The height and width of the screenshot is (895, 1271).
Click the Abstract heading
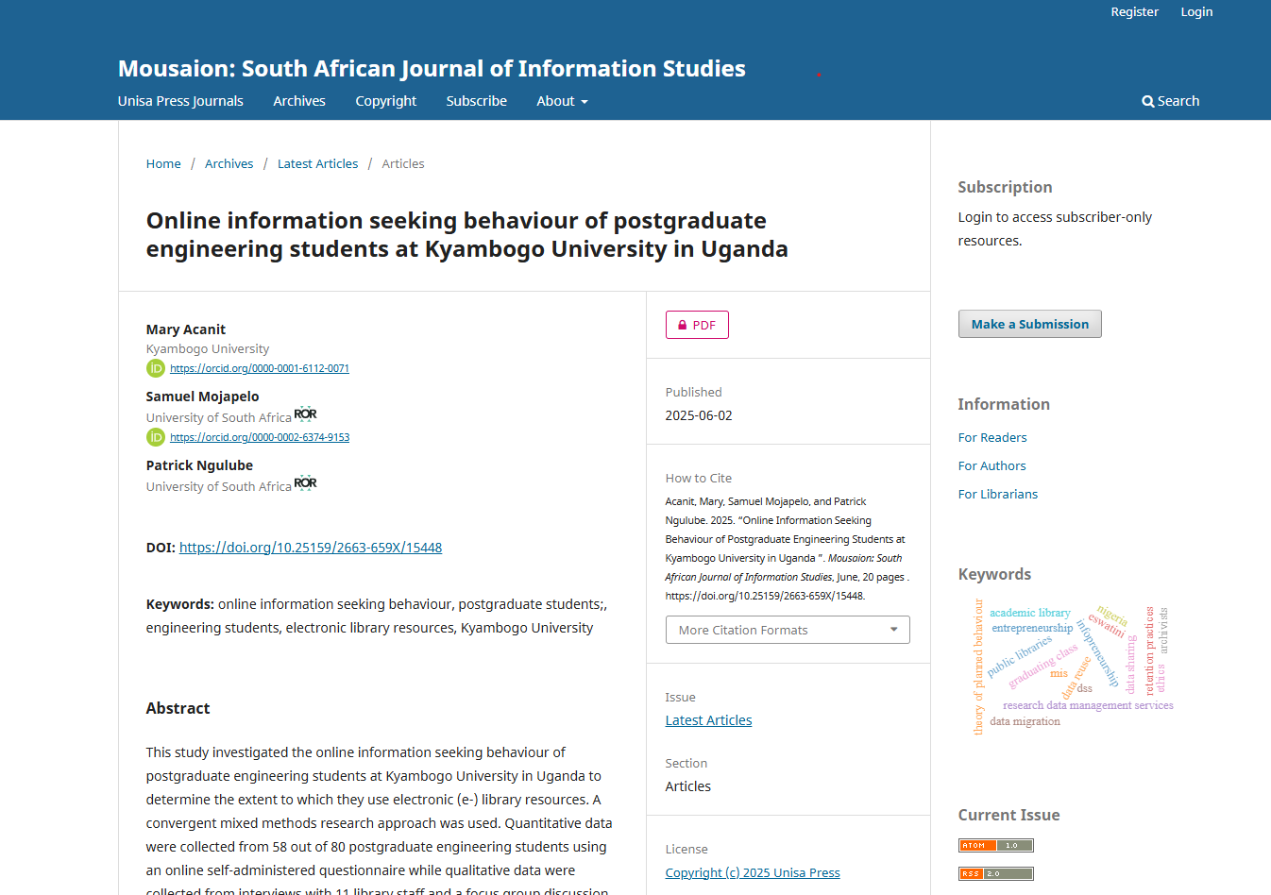click(178, 708)
